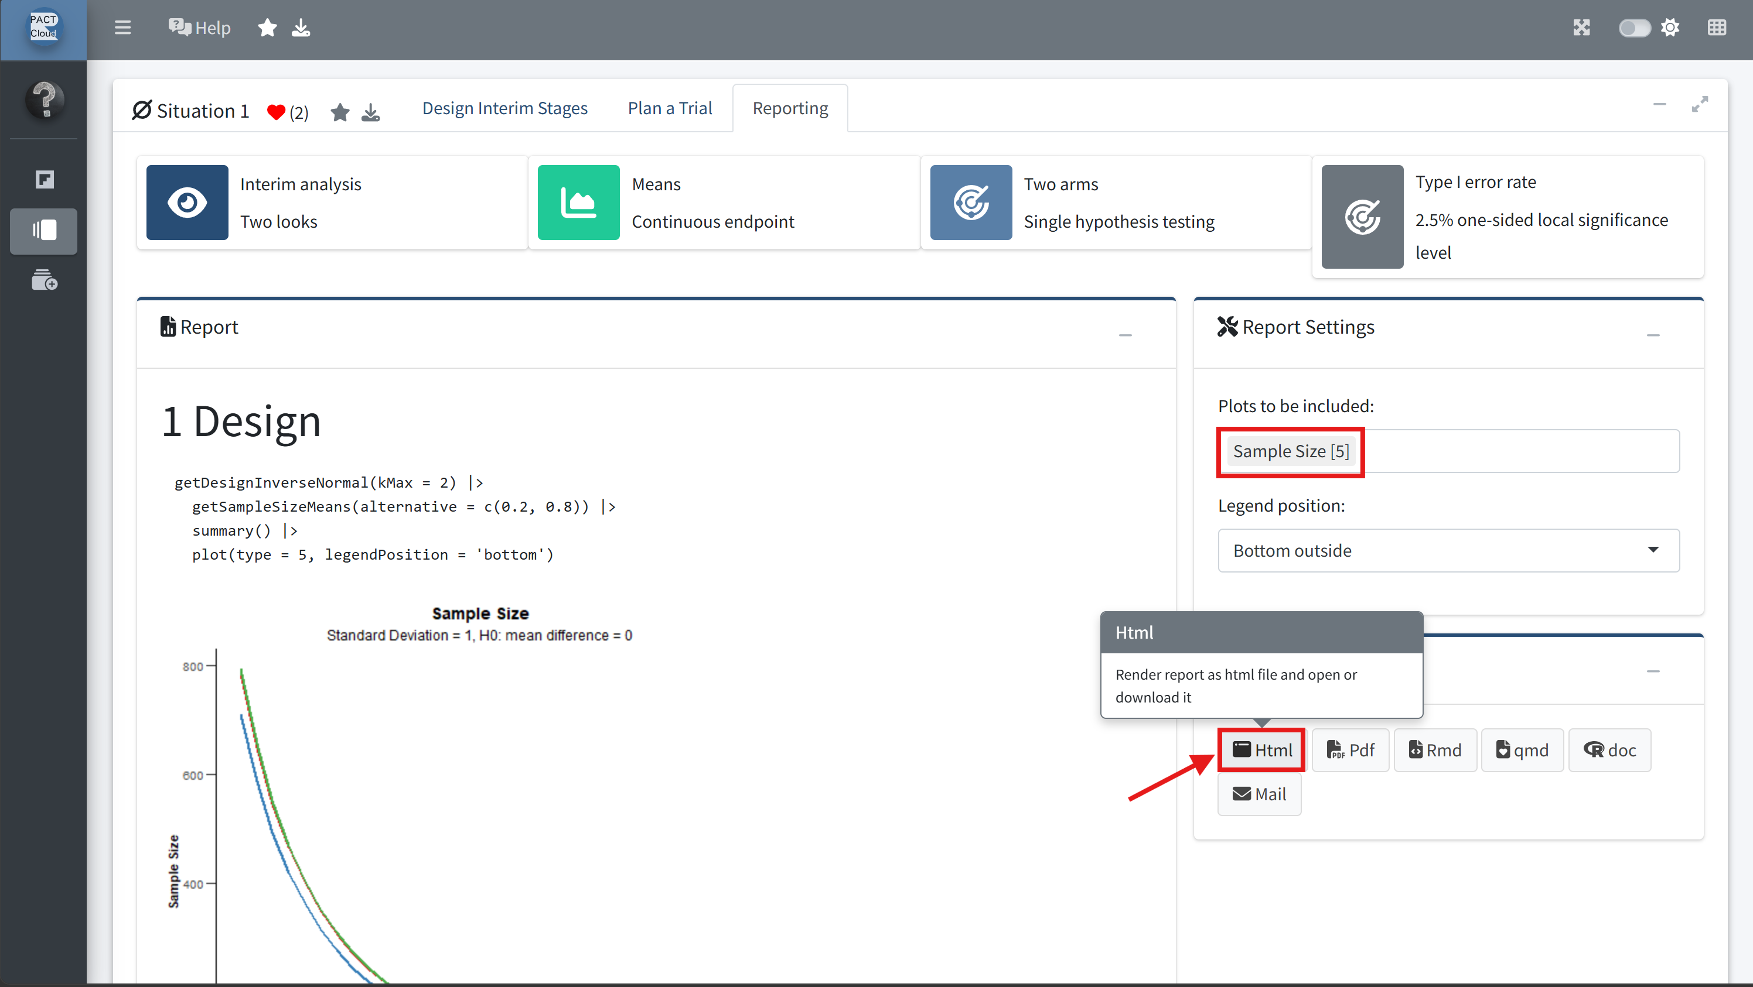The width and height of the screenshot is (1753, 987).
Task: Maximize the Situation 1 card
Action: click(1700, 104)
